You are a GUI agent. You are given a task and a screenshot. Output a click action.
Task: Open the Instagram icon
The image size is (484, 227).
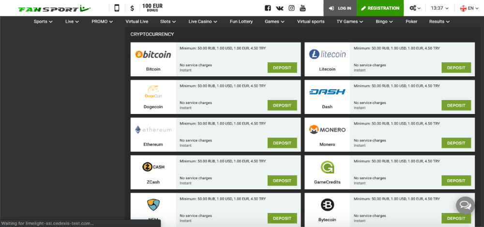click(291, 8)
